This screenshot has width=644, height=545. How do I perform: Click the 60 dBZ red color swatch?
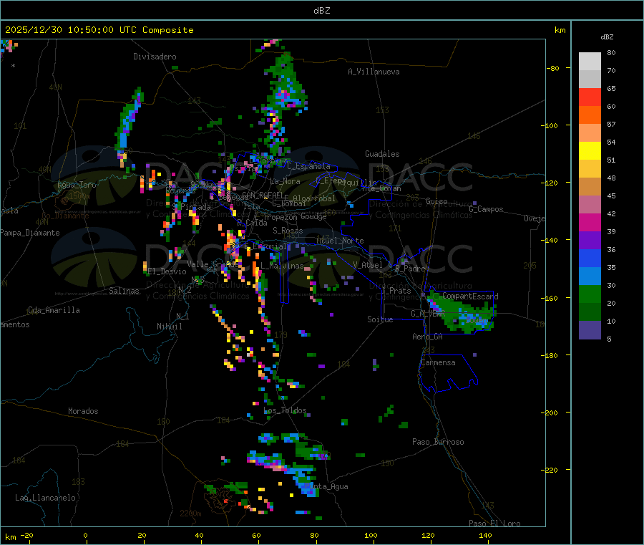(590, 97)
